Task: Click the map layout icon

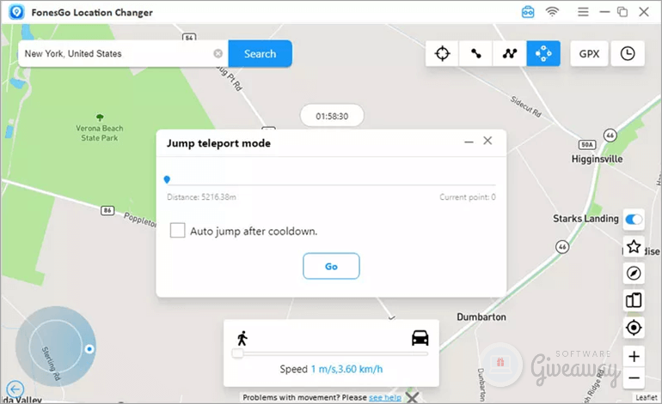Action: point(634,300)
